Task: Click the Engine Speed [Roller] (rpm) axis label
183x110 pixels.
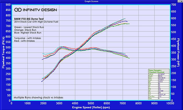Action: (x=91, y=107)
